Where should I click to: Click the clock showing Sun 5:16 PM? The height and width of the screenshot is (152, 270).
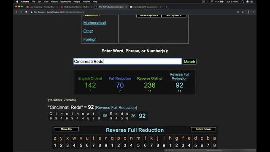coord(232,2)
